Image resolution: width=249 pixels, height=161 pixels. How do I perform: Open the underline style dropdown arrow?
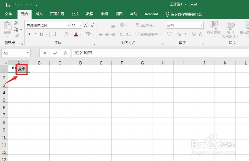(x=46, y=34)
